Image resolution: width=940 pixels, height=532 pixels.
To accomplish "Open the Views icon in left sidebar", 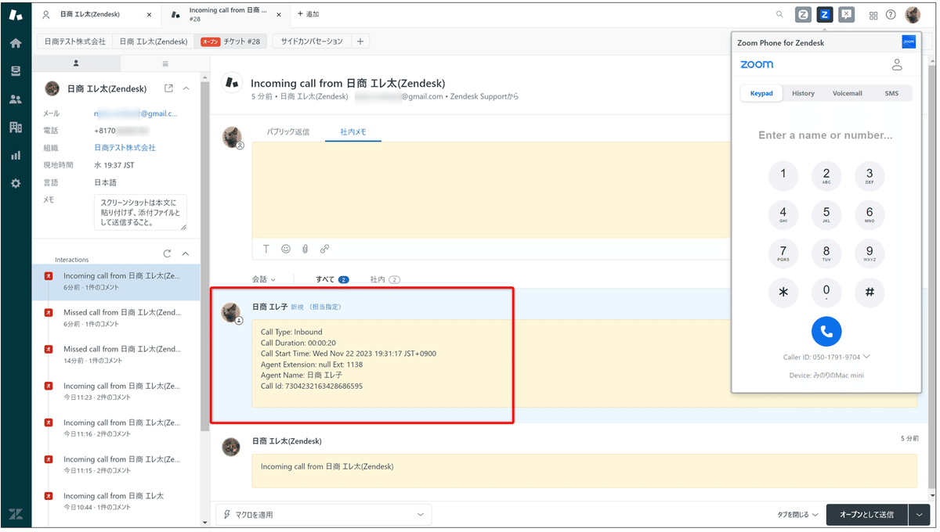I will tap(16, 71).
